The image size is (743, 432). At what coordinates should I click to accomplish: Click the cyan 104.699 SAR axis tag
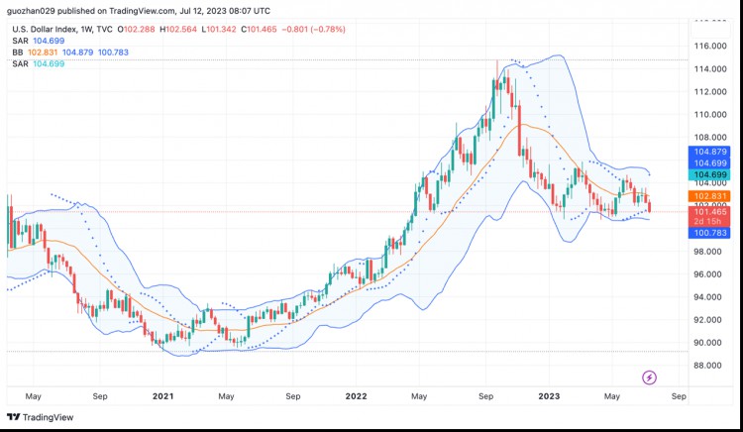(709, 174)
